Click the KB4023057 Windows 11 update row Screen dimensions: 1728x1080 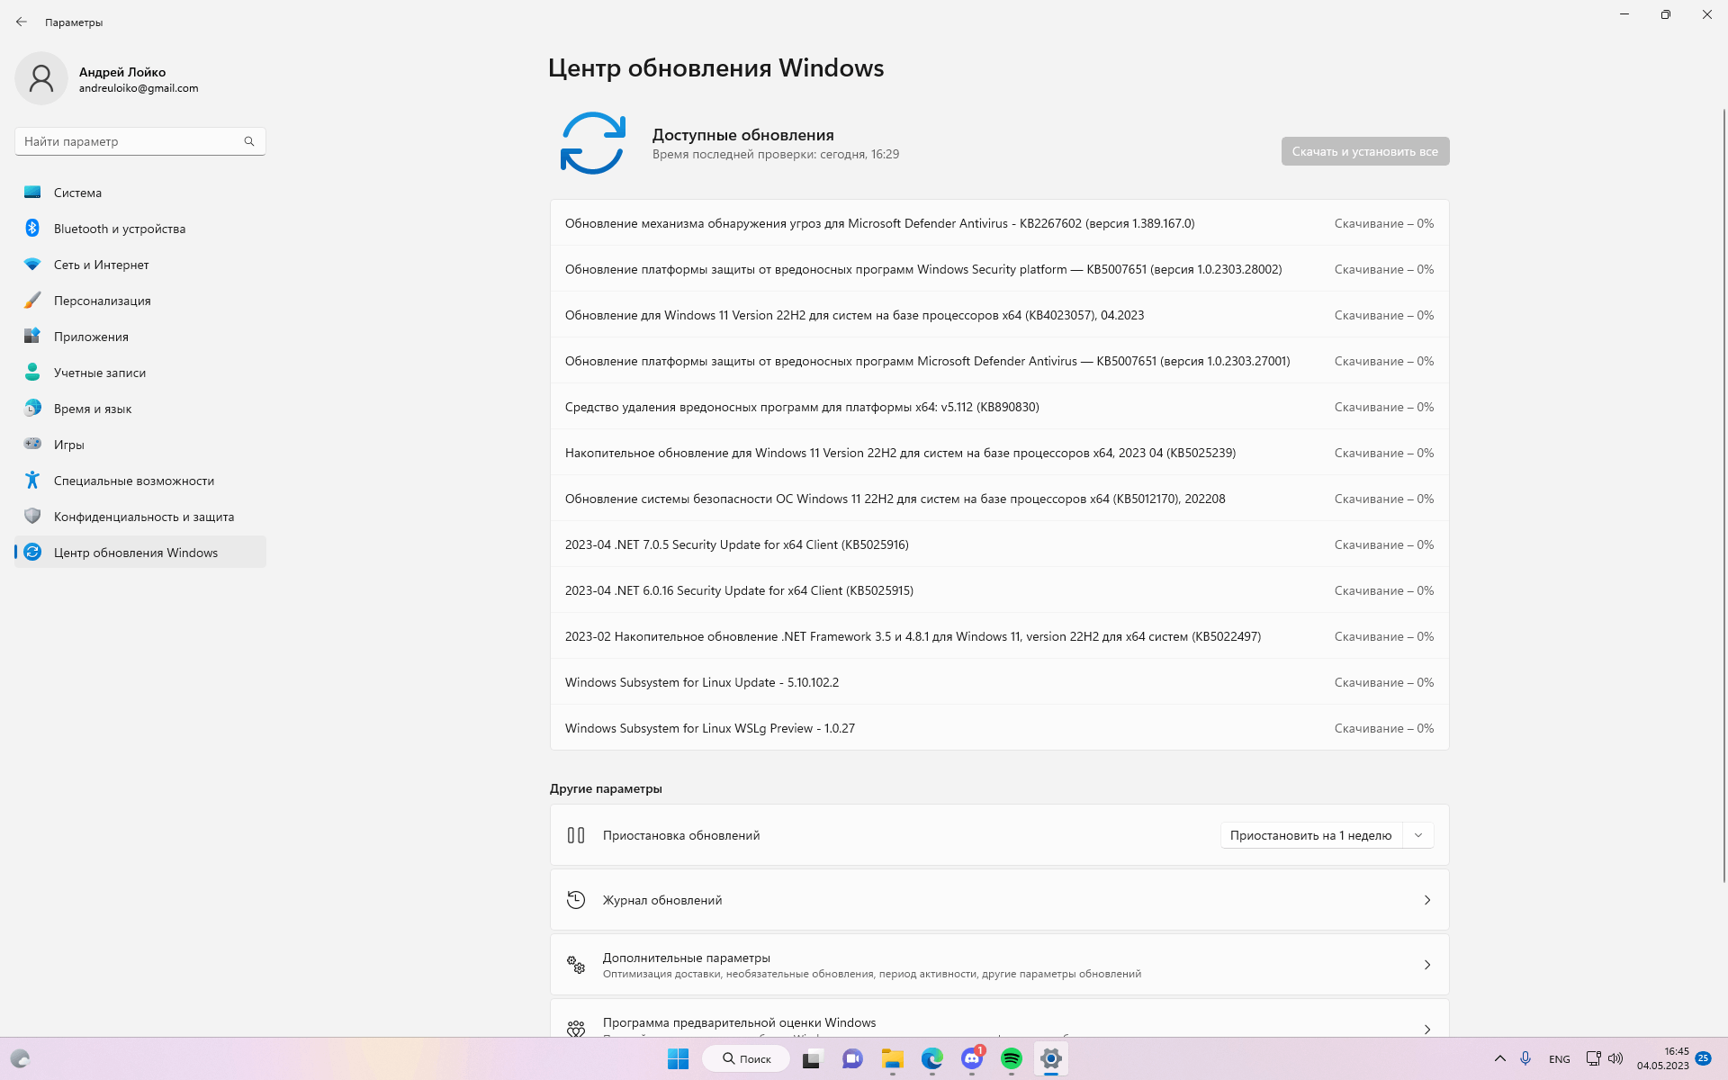click(x=1000, y=315)
